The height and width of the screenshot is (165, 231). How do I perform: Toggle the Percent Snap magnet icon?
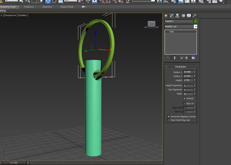(x=115, y=2)
